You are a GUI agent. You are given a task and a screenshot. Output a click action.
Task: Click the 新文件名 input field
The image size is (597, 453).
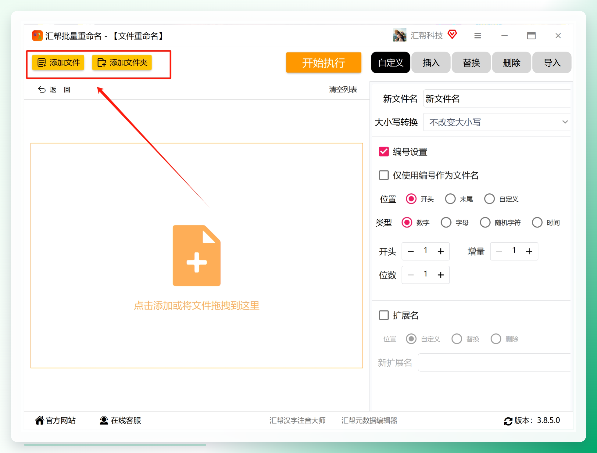pos(497,99)
